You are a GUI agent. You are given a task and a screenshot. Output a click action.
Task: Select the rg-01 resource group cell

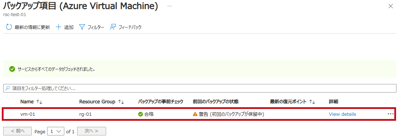pos(85,114)
